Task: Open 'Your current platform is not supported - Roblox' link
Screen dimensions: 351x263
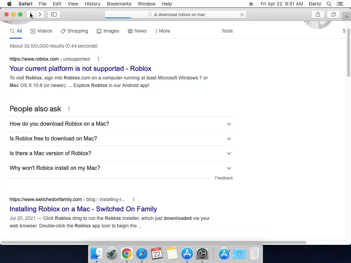Action: click(x=80, y=68)
